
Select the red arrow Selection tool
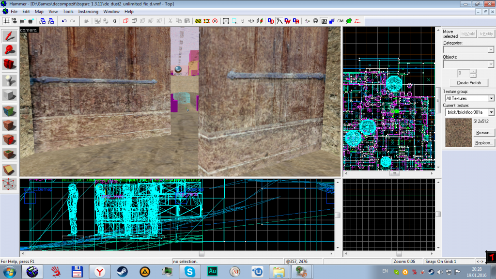[10, 36]
